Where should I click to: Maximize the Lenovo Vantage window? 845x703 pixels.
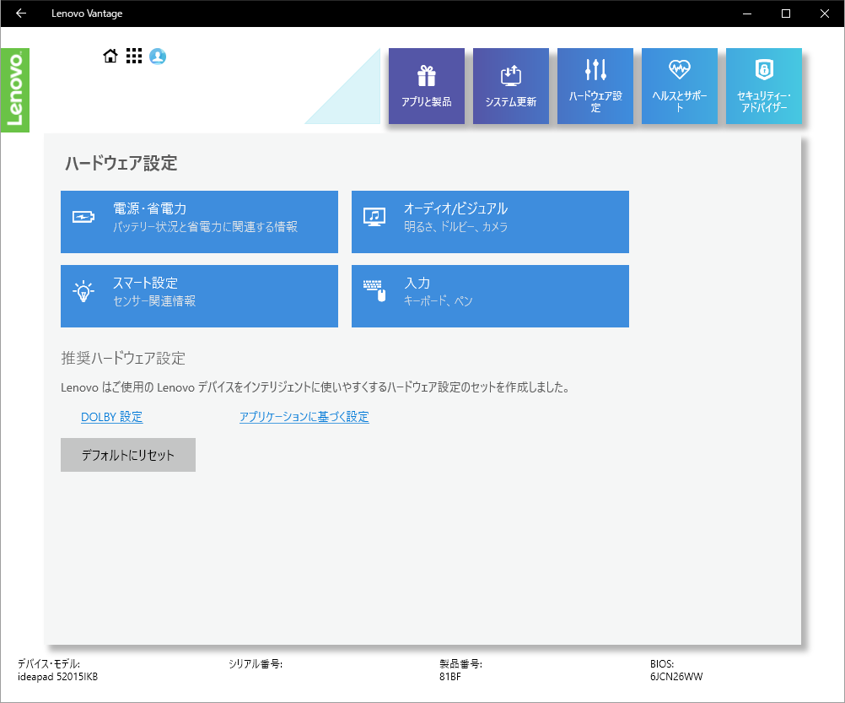(x=786, y=14)
